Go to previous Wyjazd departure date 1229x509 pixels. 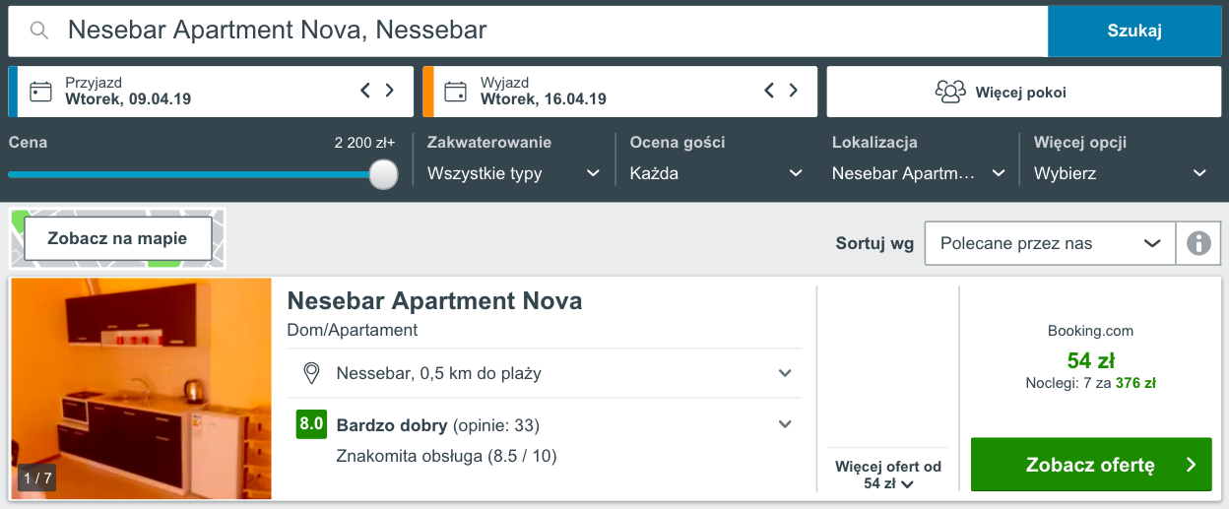pyautogui.click(x=770, y=91)
